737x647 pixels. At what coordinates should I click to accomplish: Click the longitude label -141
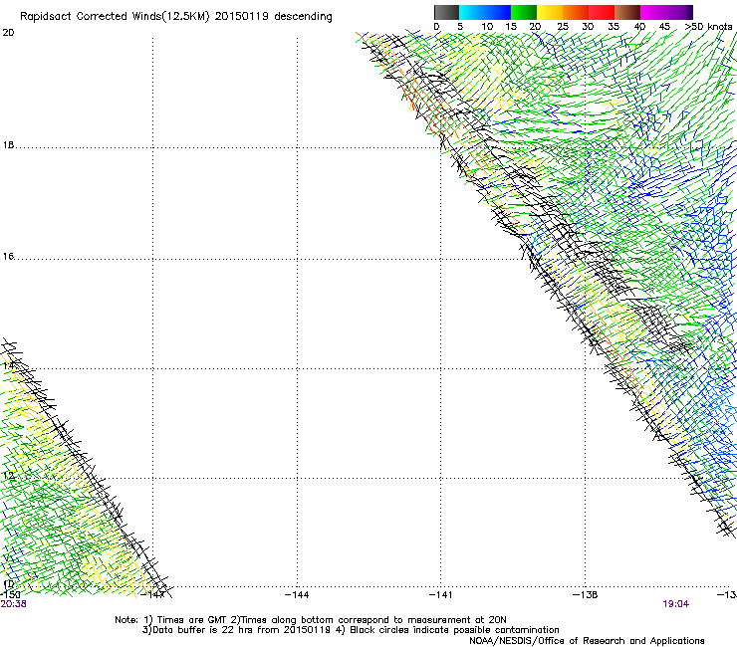tap(441, 595)
